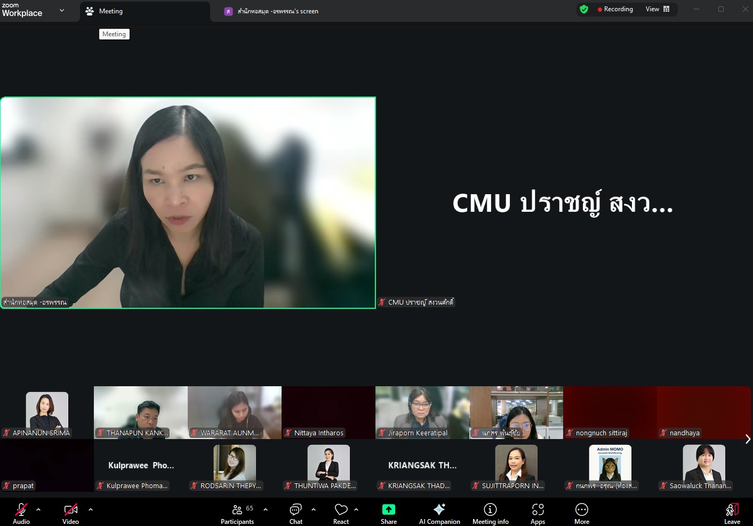Change layout with View button
Viewport: 753px width, 526px height.
(657, 9)
